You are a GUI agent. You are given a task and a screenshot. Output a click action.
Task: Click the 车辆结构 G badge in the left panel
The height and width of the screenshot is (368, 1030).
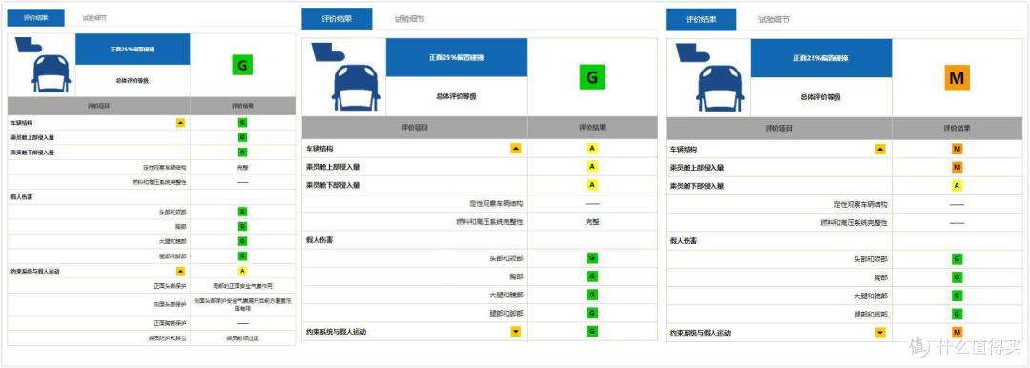click(x=242, y=122)
